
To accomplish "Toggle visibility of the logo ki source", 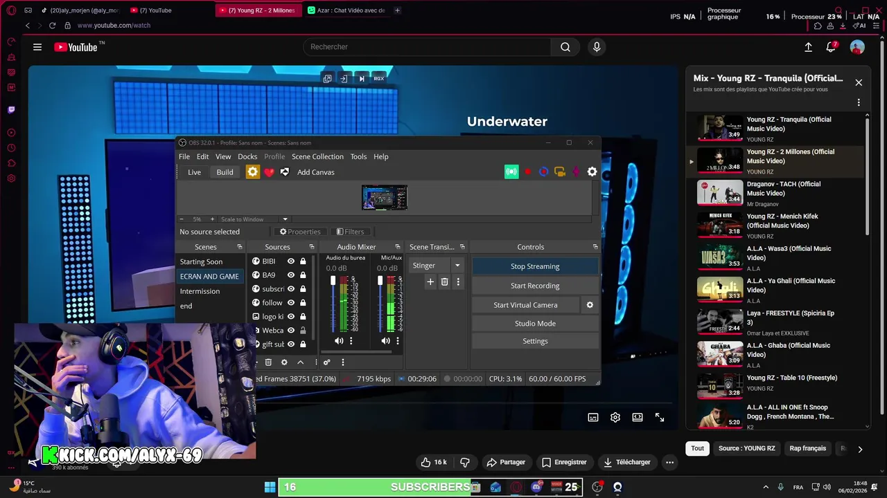I will (291, 317).
